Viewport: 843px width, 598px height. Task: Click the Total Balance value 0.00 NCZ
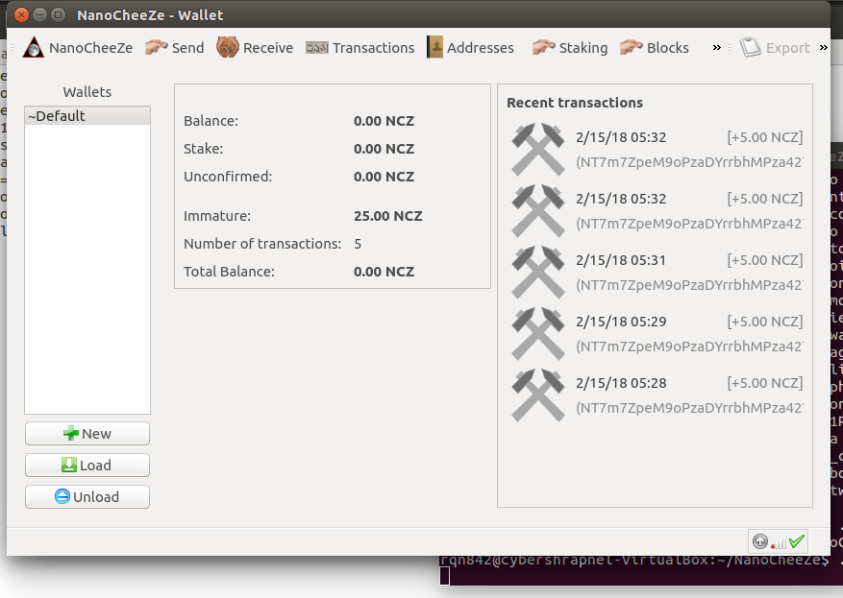pyautogui.click(x=384, y=272)
